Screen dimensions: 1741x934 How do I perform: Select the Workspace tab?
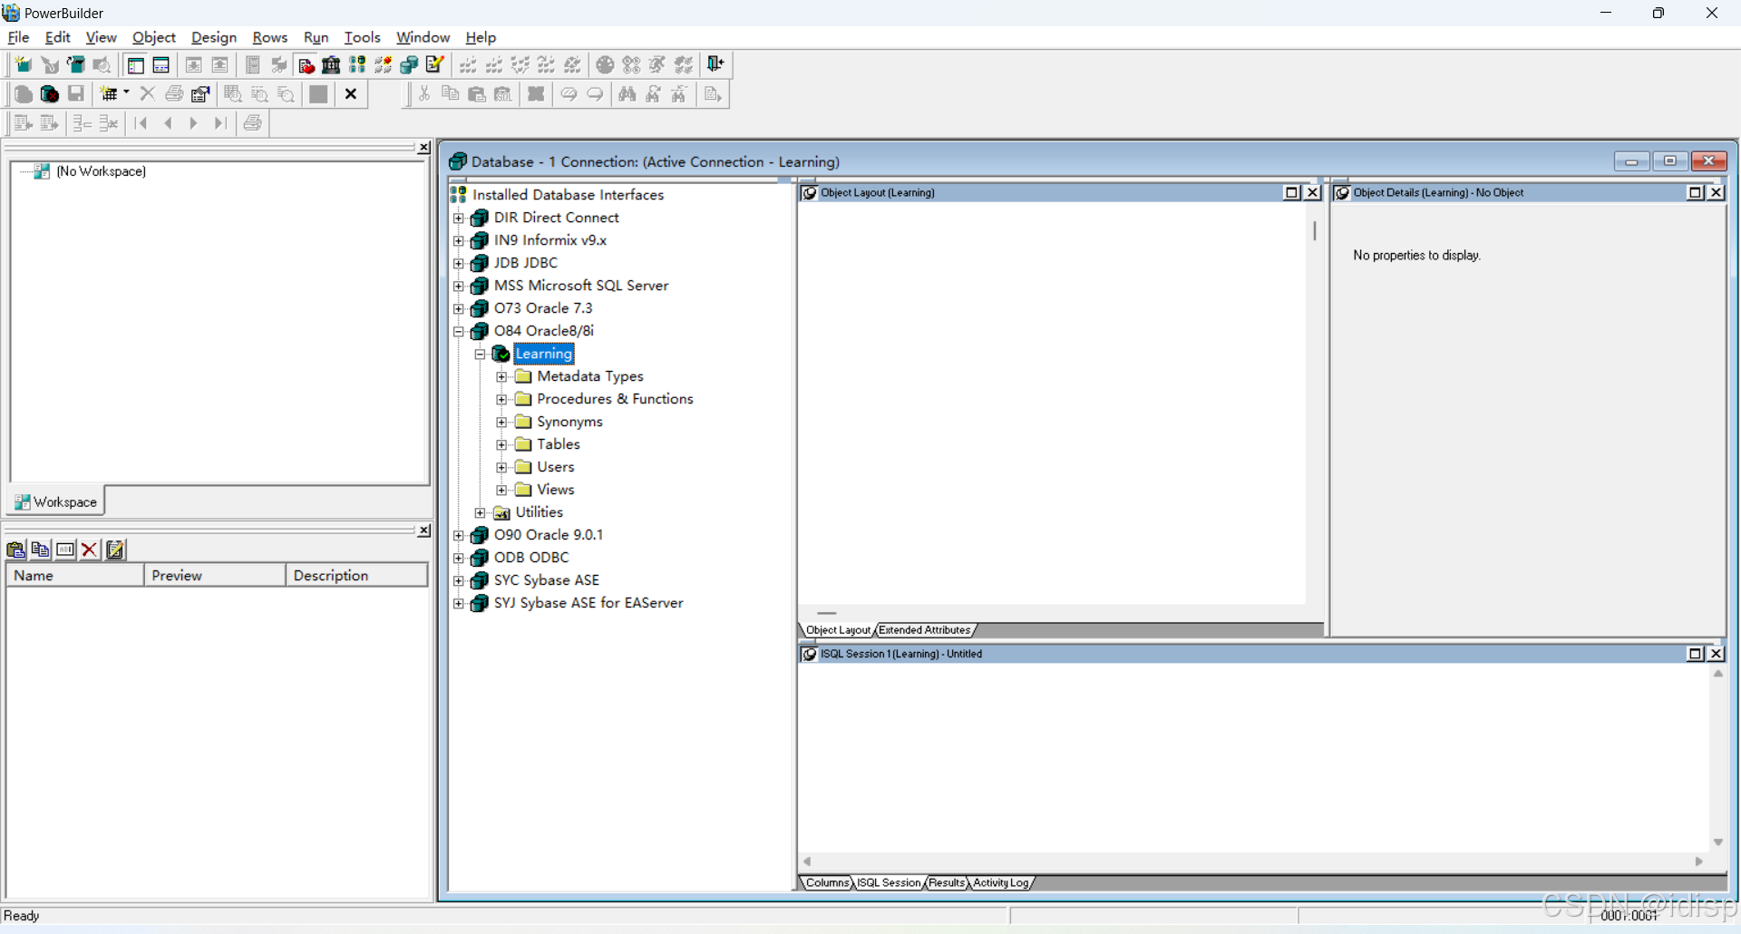(56, 501)
